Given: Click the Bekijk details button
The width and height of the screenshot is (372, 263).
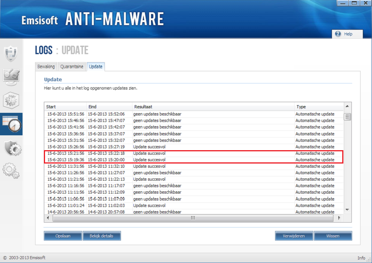Looking at the screenshot, I should point(101,236).
